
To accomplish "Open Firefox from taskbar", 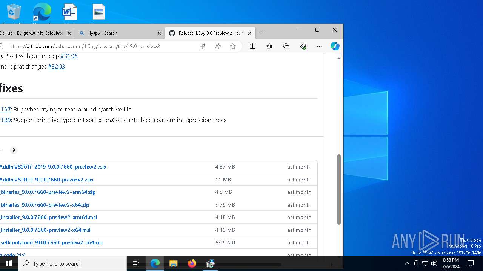I will [192, 263].
